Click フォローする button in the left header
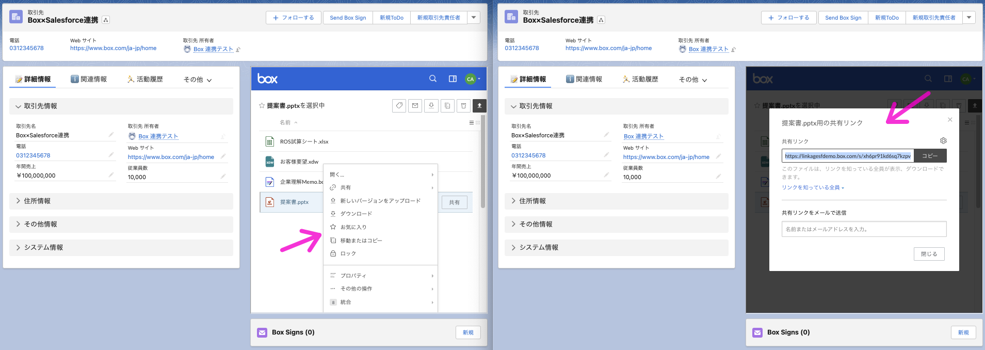The height and width of the screenshot is (350, 985). 294,18
